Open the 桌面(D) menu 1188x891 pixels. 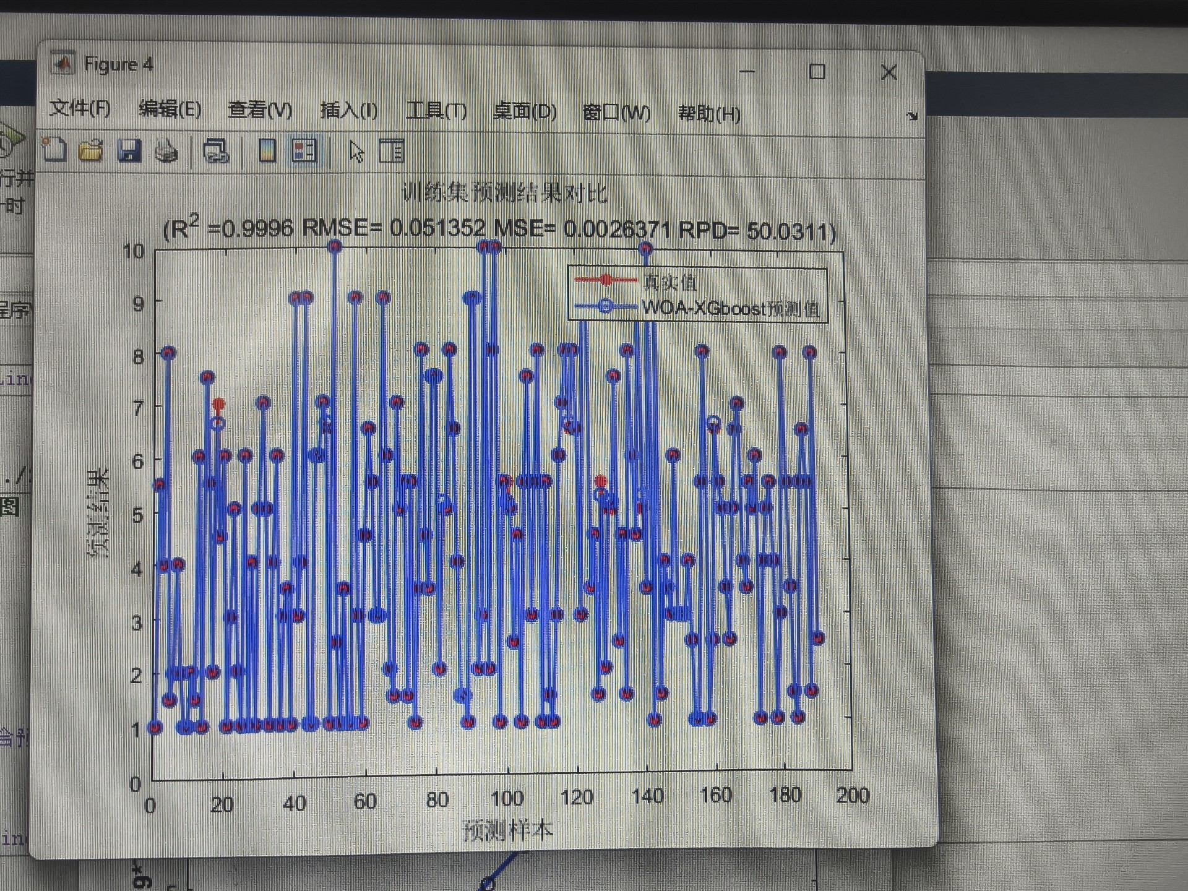pos(525,112)
